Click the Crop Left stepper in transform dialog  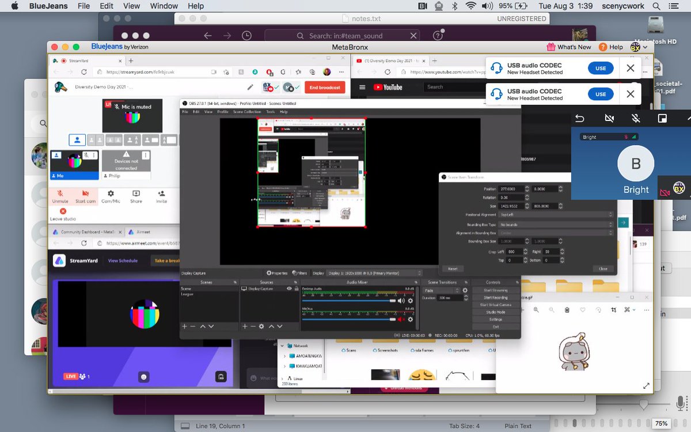525,252
